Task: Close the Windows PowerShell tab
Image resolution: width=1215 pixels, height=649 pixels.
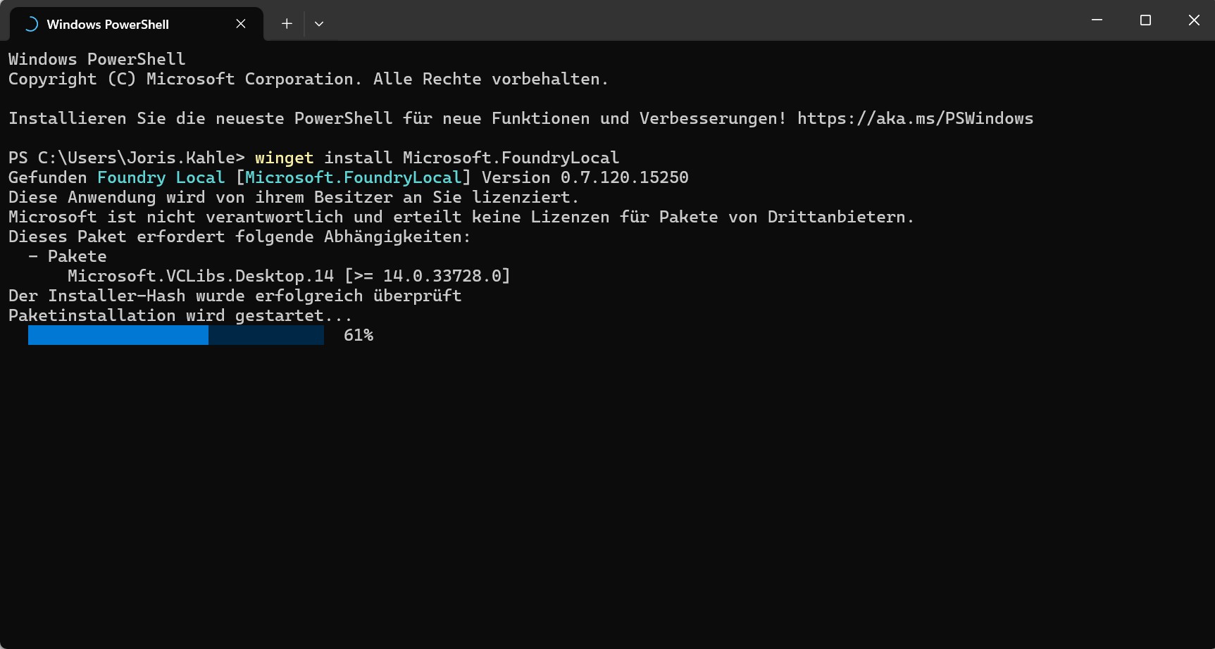Action: coord(241,24)
